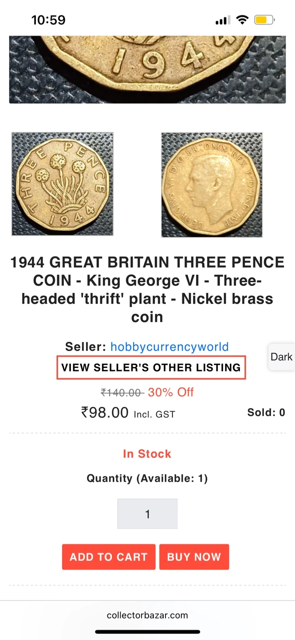This screenshot has height=640, width=295.
Task: Click the Sold: 0 counter
Action: (x=266, y=412)
